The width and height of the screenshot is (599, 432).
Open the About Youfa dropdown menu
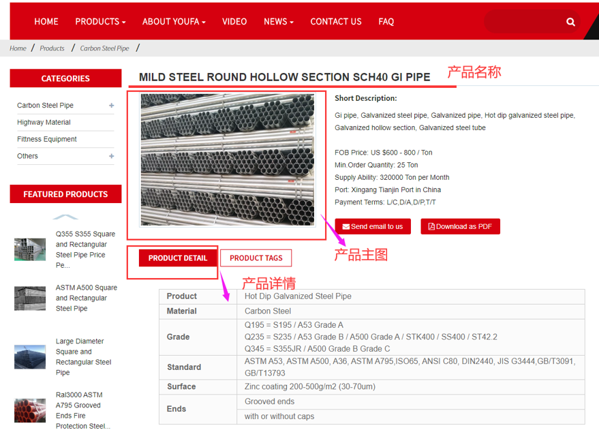click(x=174, y=22)
